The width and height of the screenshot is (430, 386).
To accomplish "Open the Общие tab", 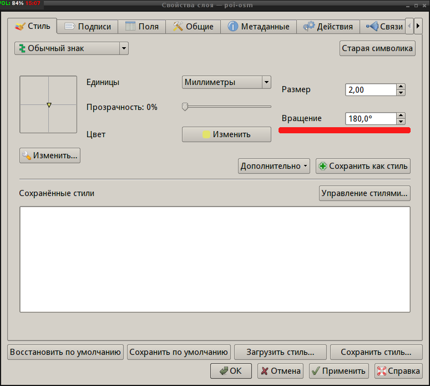I will [x=193, y=27].
